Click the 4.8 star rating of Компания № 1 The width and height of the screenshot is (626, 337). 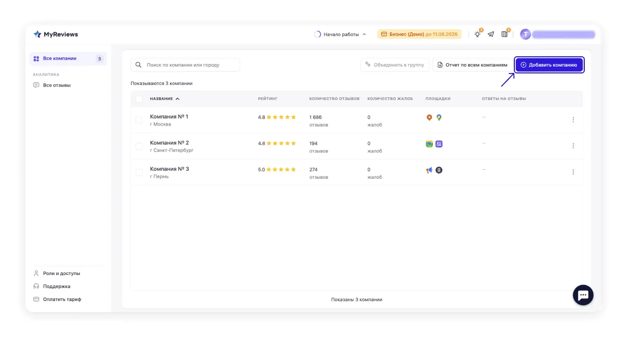(277, 117)
